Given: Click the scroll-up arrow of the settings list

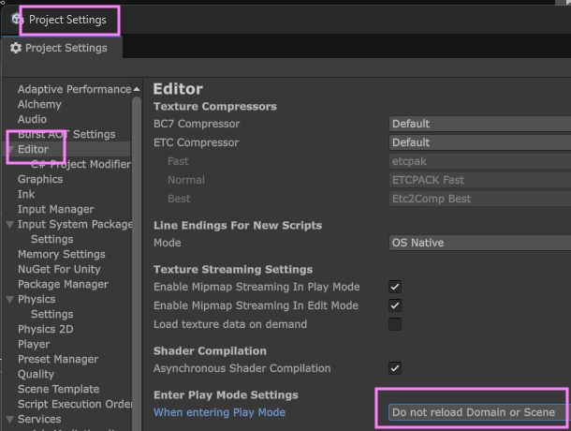Looking at the screenshot, I should 137,89.
